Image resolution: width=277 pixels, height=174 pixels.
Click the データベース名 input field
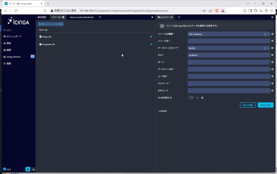click(x=229, y=69)
